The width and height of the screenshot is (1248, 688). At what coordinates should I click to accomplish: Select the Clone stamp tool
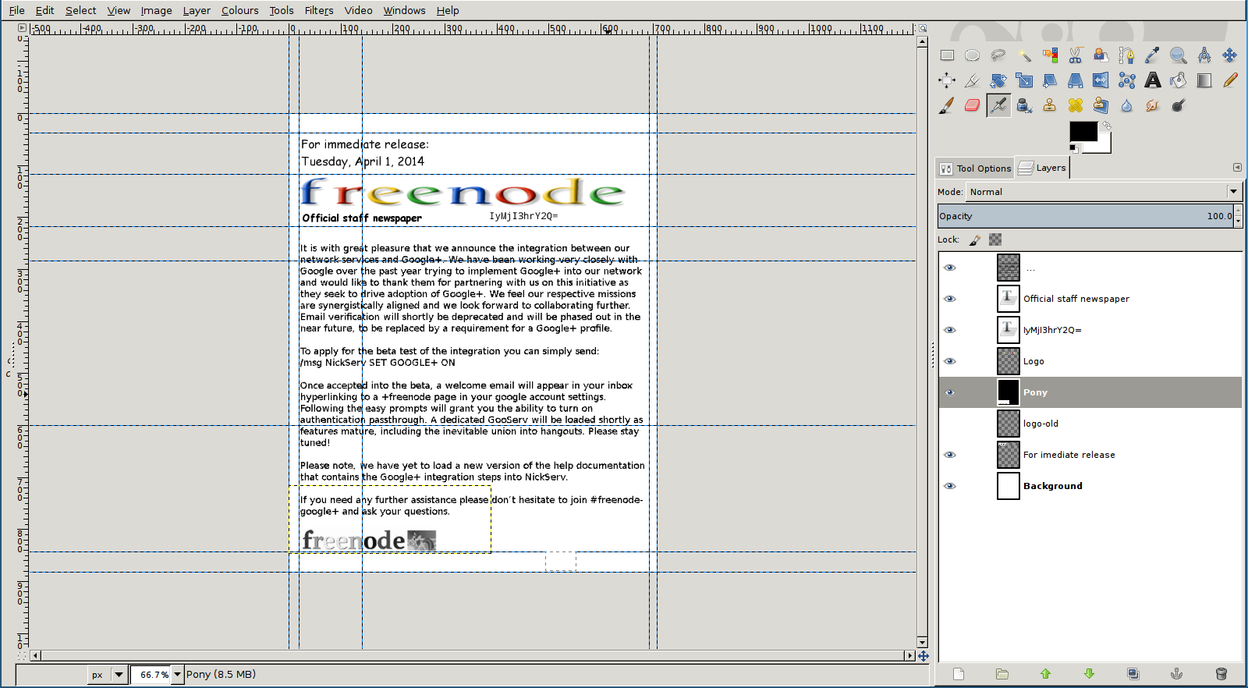point(1050,105)
